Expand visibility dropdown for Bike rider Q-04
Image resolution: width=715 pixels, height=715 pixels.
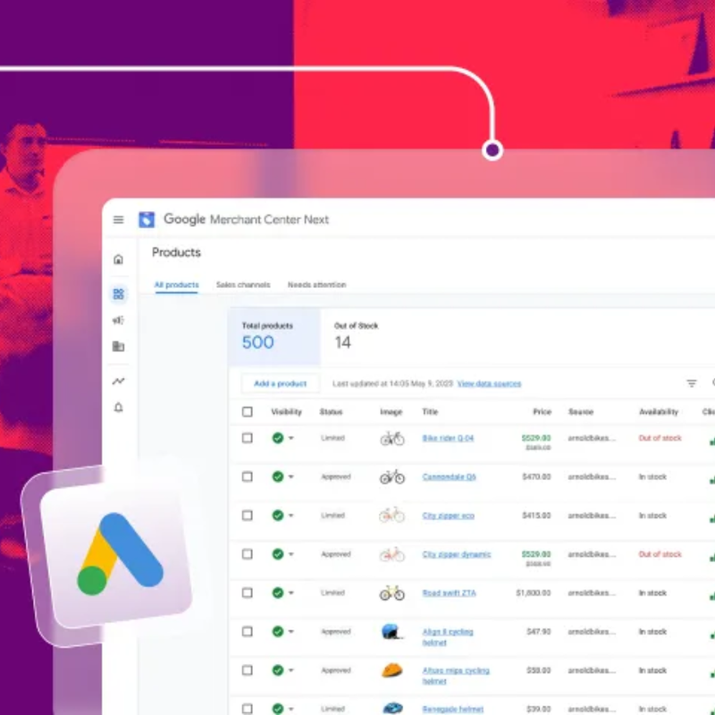pos(291,438)
